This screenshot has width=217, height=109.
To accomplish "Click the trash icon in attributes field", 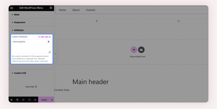I will (x=49, y=42).
